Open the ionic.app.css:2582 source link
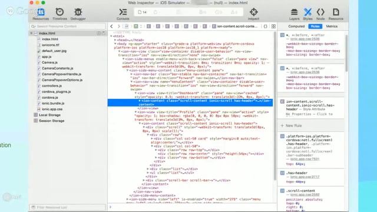Viewport: 377px width, 212px height. tap(305, 195)
